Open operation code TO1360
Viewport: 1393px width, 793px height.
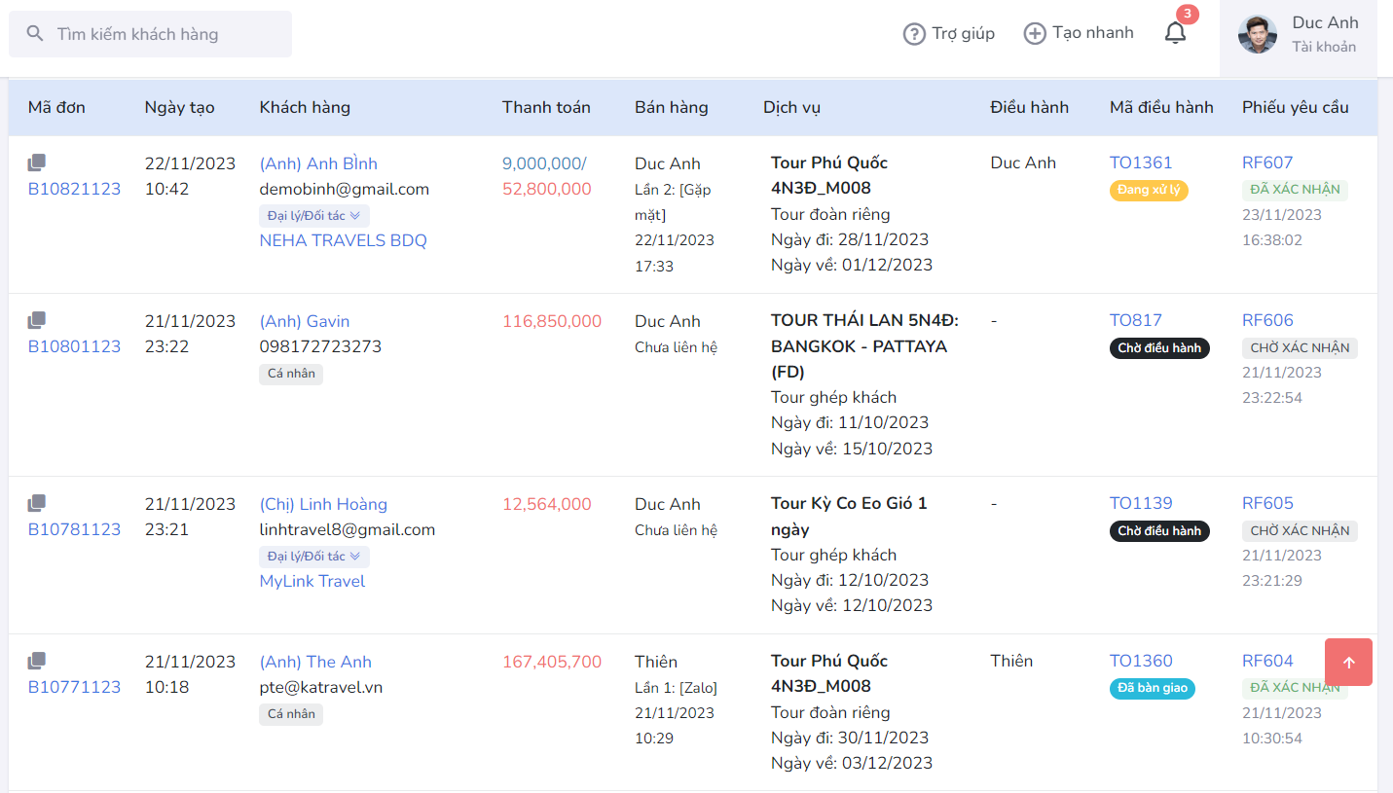(1141, 661)
